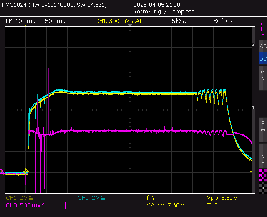Select the CH1: 2 V channel label
The width and height of the screenshot is (267, 217).
[21, 198]
